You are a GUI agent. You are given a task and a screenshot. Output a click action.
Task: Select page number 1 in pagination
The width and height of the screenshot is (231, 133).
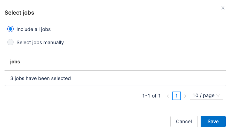pyautogui.click(x=177, y=96)
